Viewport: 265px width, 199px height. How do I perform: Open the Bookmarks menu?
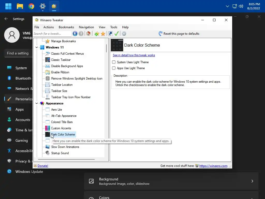point(66,27)
